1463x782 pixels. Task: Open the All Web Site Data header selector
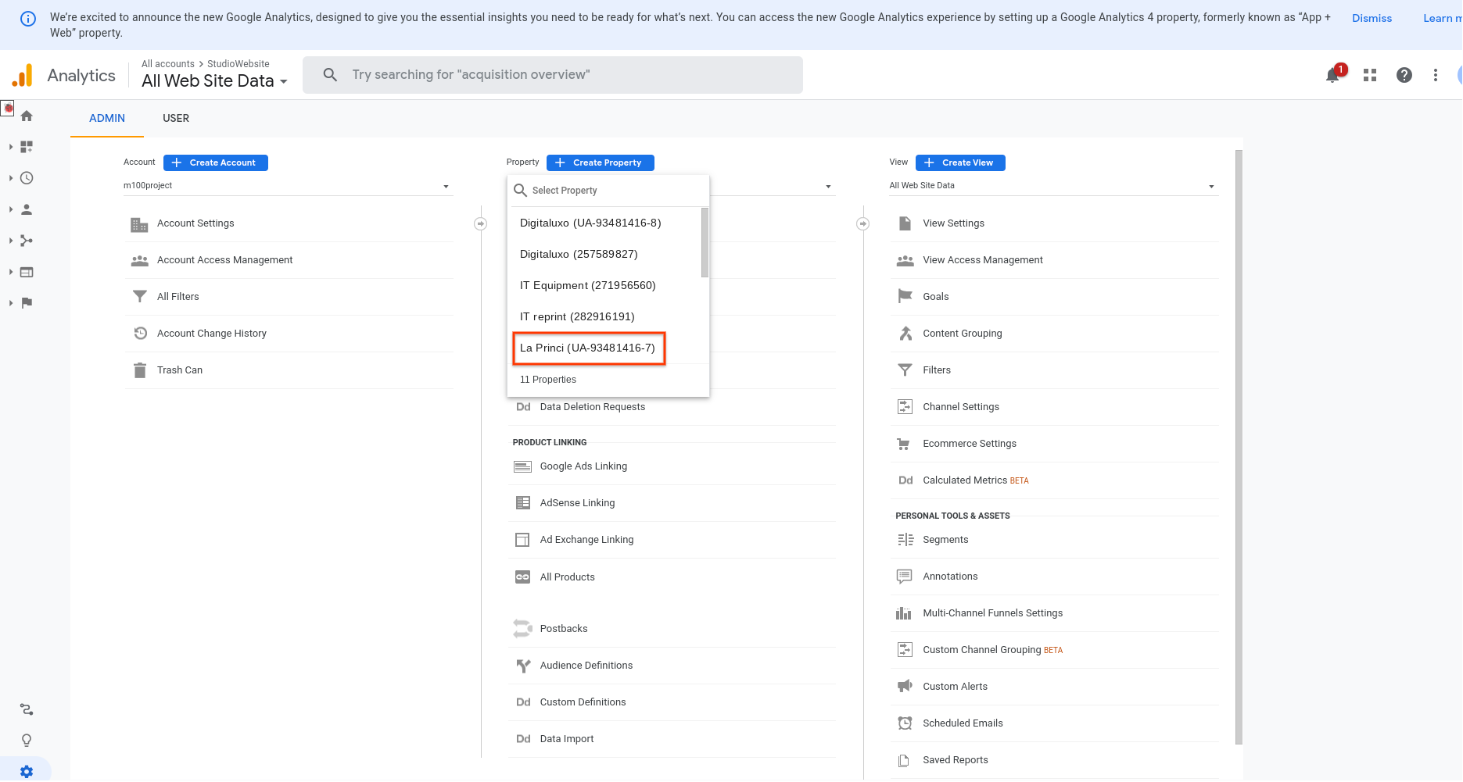[x=214, y=81]
